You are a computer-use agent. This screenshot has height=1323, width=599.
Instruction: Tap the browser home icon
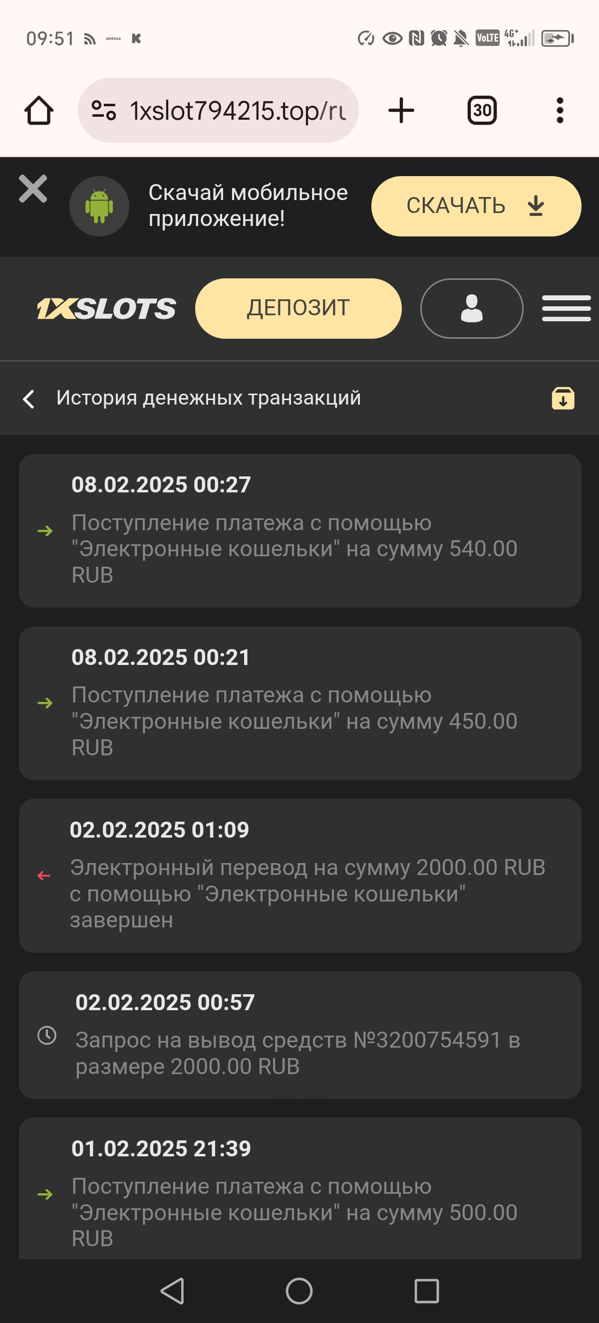(x=39, y=110)
